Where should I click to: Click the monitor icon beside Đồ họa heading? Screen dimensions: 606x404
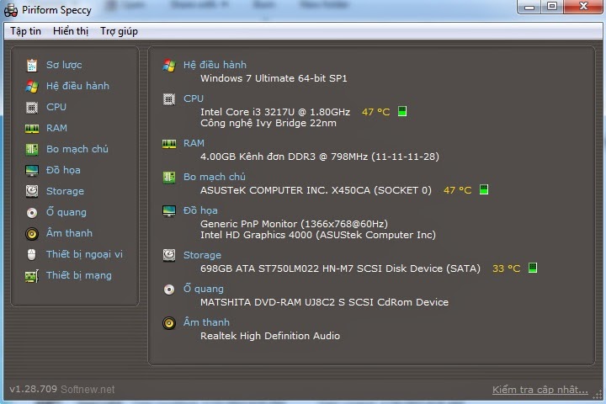(x=169, y=211)
